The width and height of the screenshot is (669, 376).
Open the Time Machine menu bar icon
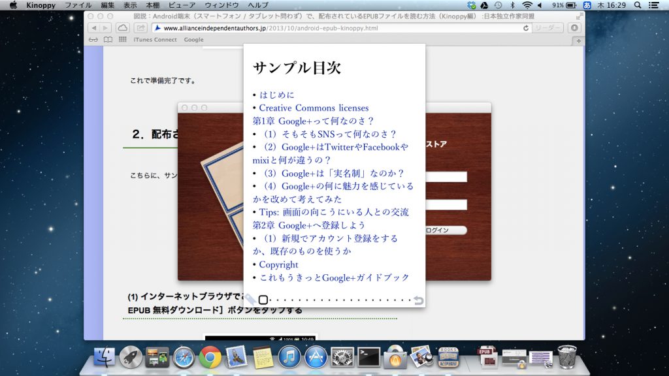[498, 5]
